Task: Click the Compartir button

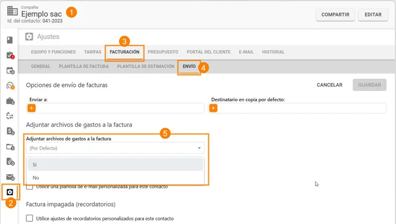Action: pos(336,14)
